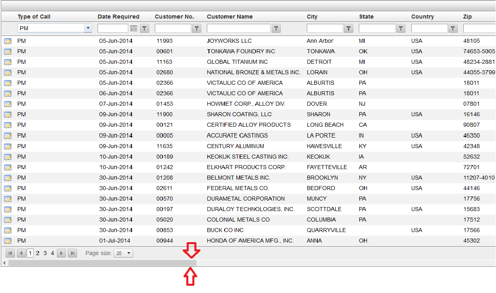Sort by Type of Call column header
496x293 pixels.
(34, 17)
